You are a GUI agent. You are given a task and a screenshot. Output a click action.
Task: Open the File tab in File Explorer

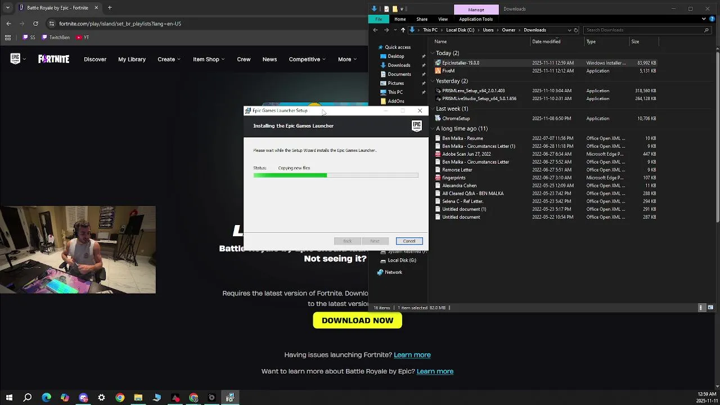point(379,19)
